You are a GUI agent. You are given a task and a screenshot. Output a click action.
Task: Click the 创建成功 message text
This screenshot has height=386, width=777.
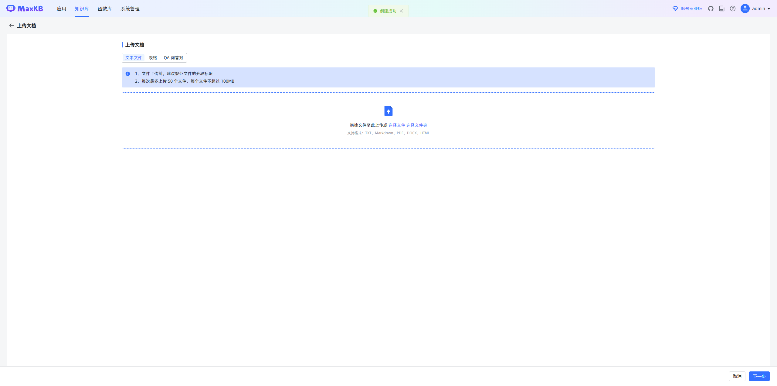[x=388, y=11]
